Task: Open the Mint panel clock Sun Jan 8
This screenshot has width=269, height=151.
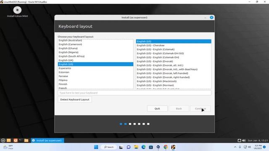Action: pos(258,141)
